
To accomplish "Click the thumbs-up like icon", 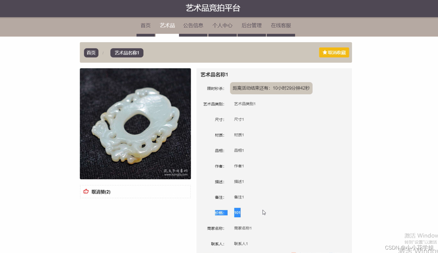I will (x=86, y=192).
